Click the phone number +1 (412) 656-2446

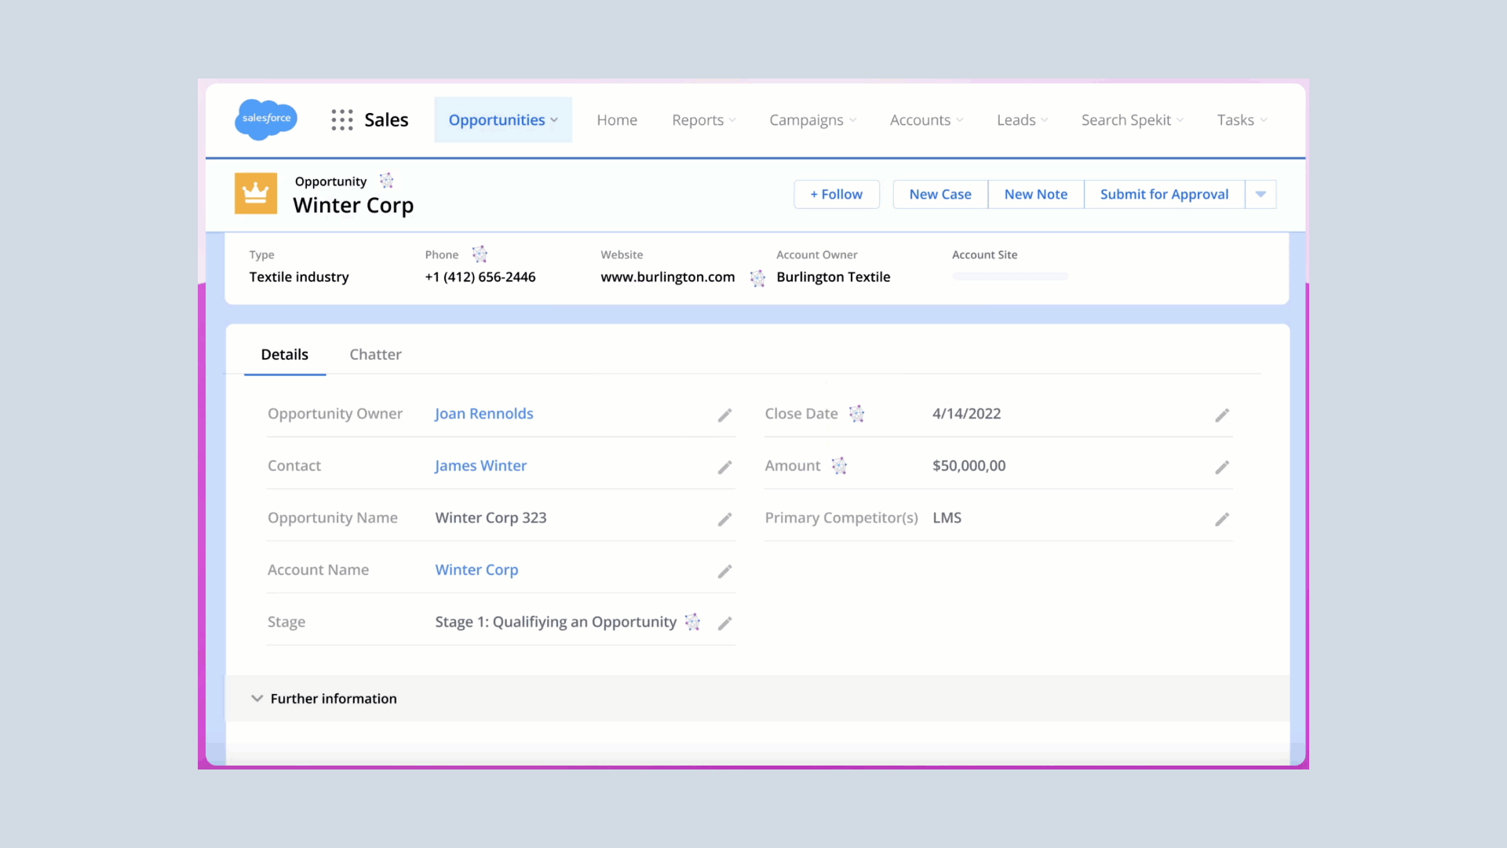point(480,277)
